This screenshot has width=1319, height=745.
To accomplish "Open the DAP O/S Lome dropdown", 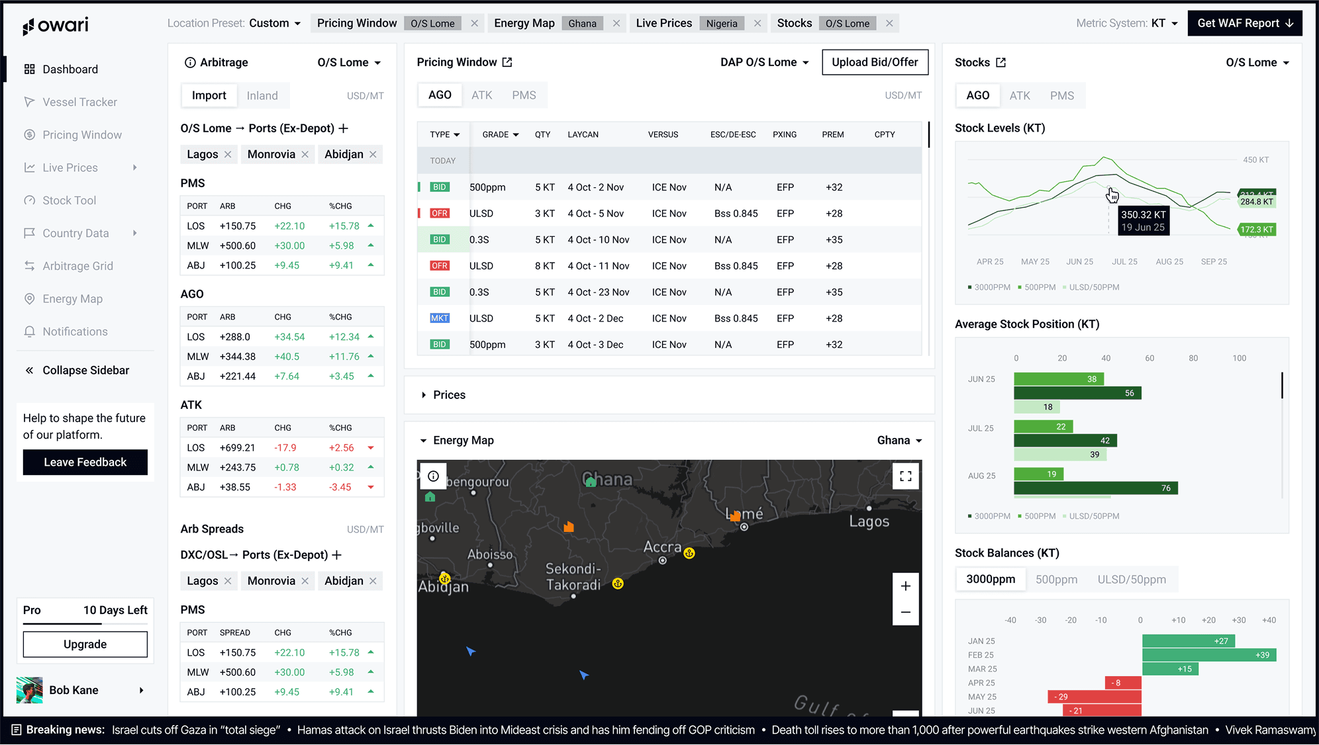I will (765, 62).
